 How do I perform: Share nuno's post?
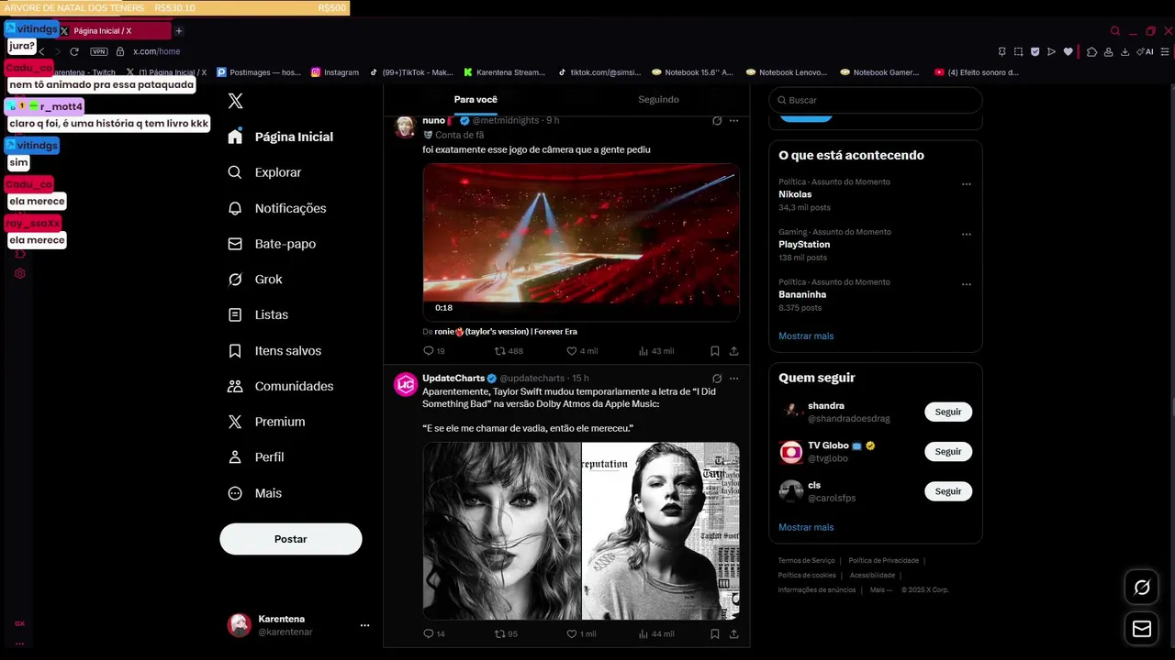(x=733, y=351)
